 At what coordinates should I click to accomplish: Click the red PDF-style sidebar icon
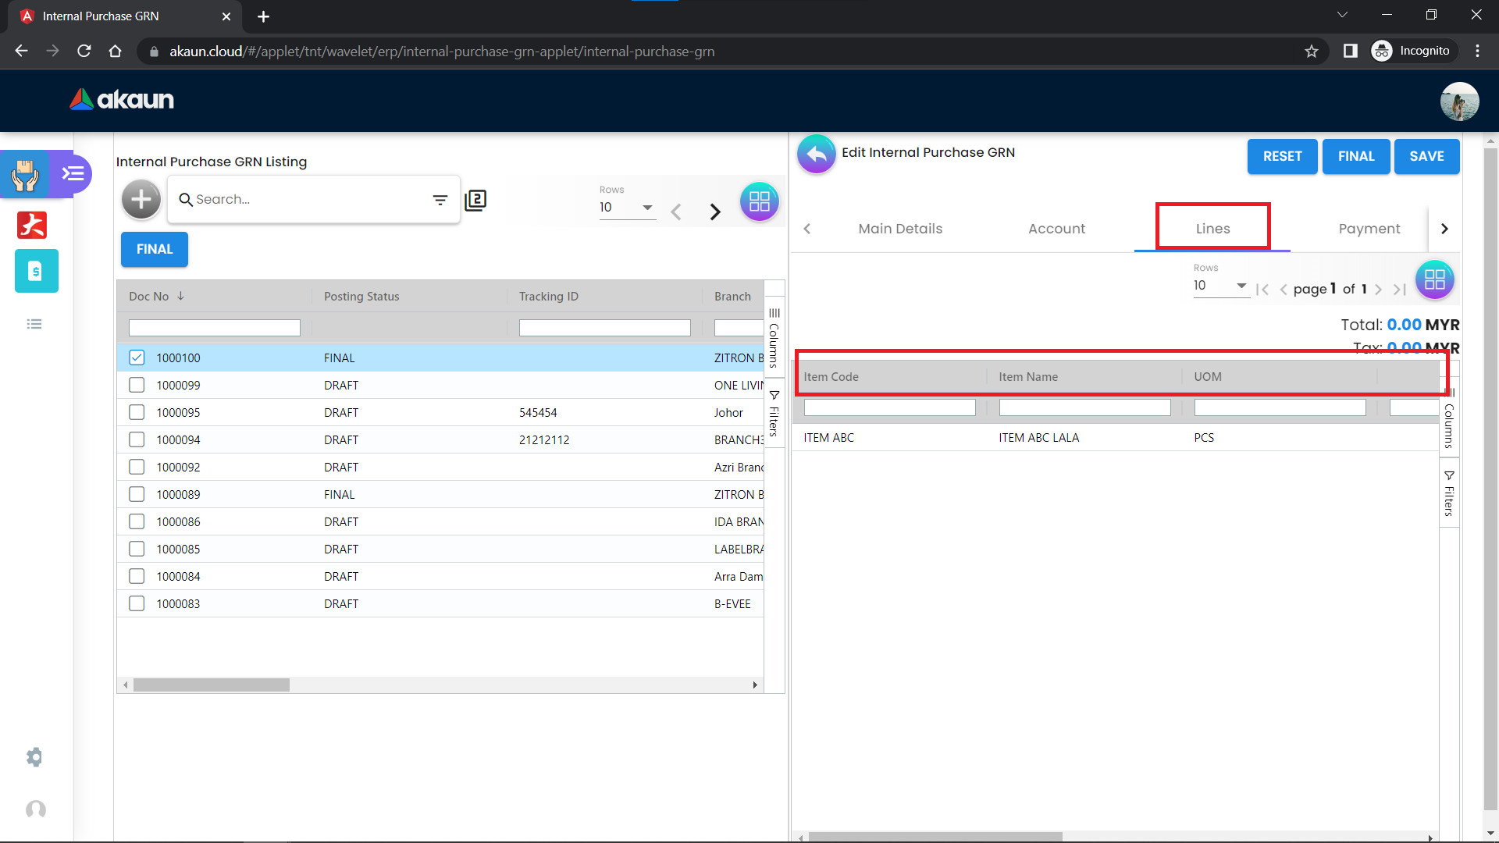pos(32,225)
